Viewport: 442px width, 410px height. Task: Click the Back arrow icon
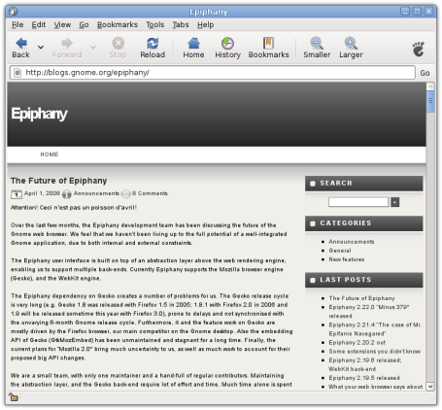[x=21, y=43]
